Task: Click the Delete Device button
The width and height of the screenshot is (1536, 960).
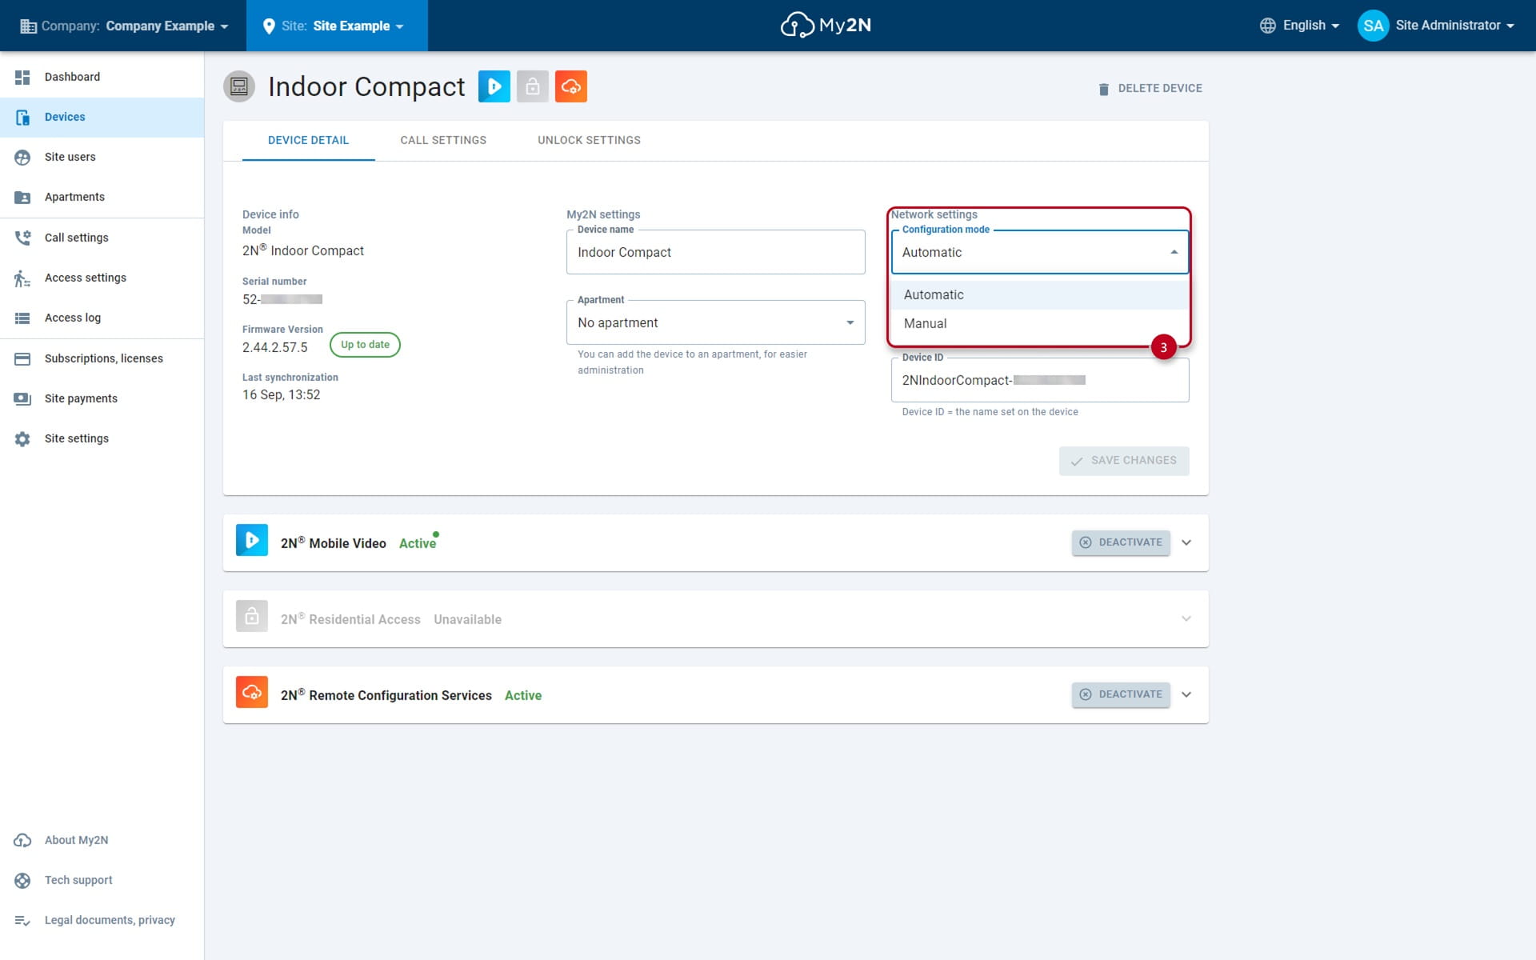Action: (1150, 88)
